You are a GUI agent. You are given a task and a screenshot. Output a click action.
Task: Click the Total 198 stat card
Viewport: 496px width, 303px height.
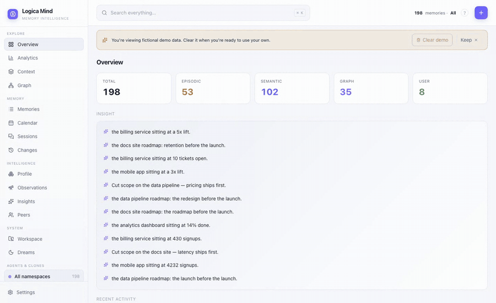click(x=134, y=88)
